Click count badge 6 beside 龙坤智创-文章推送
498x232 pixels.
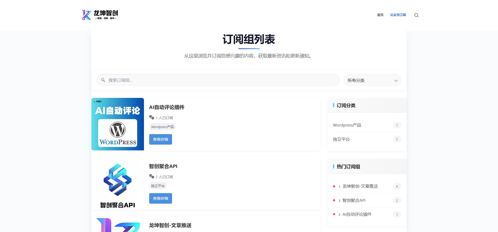point(397,186)
